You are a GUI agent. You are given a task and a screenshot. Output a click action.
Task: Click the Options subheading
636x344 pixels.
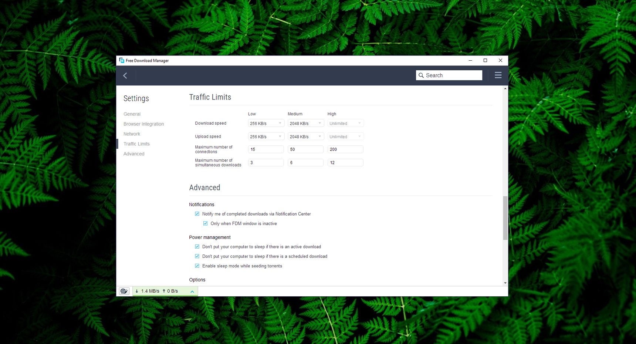click(197, 280)
